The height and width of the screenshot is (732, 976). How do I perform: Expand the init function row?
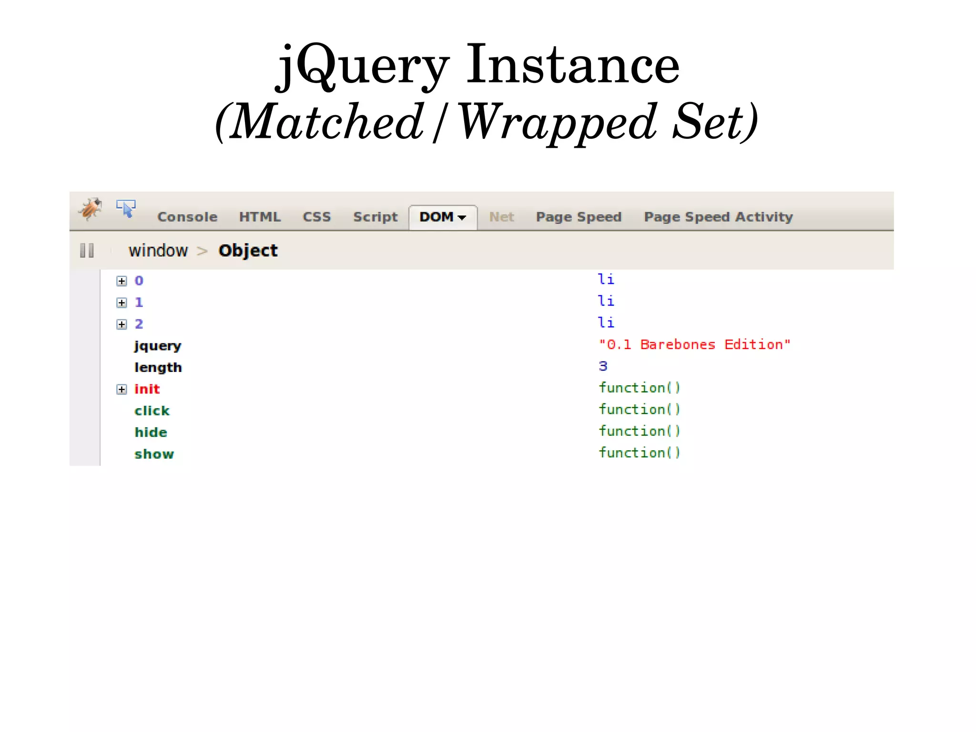click(x=122, y=390)
